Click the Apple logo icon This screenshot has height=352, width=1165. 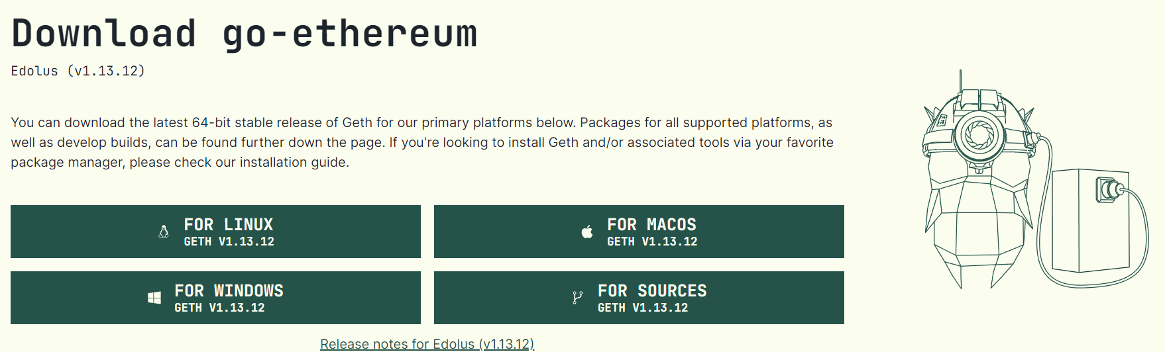587,232
